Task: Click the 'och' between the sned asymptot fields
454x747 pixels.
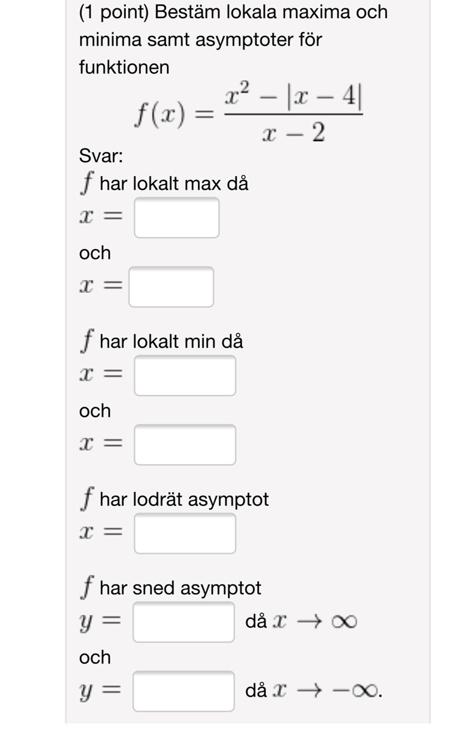Action: pos(95,657)
